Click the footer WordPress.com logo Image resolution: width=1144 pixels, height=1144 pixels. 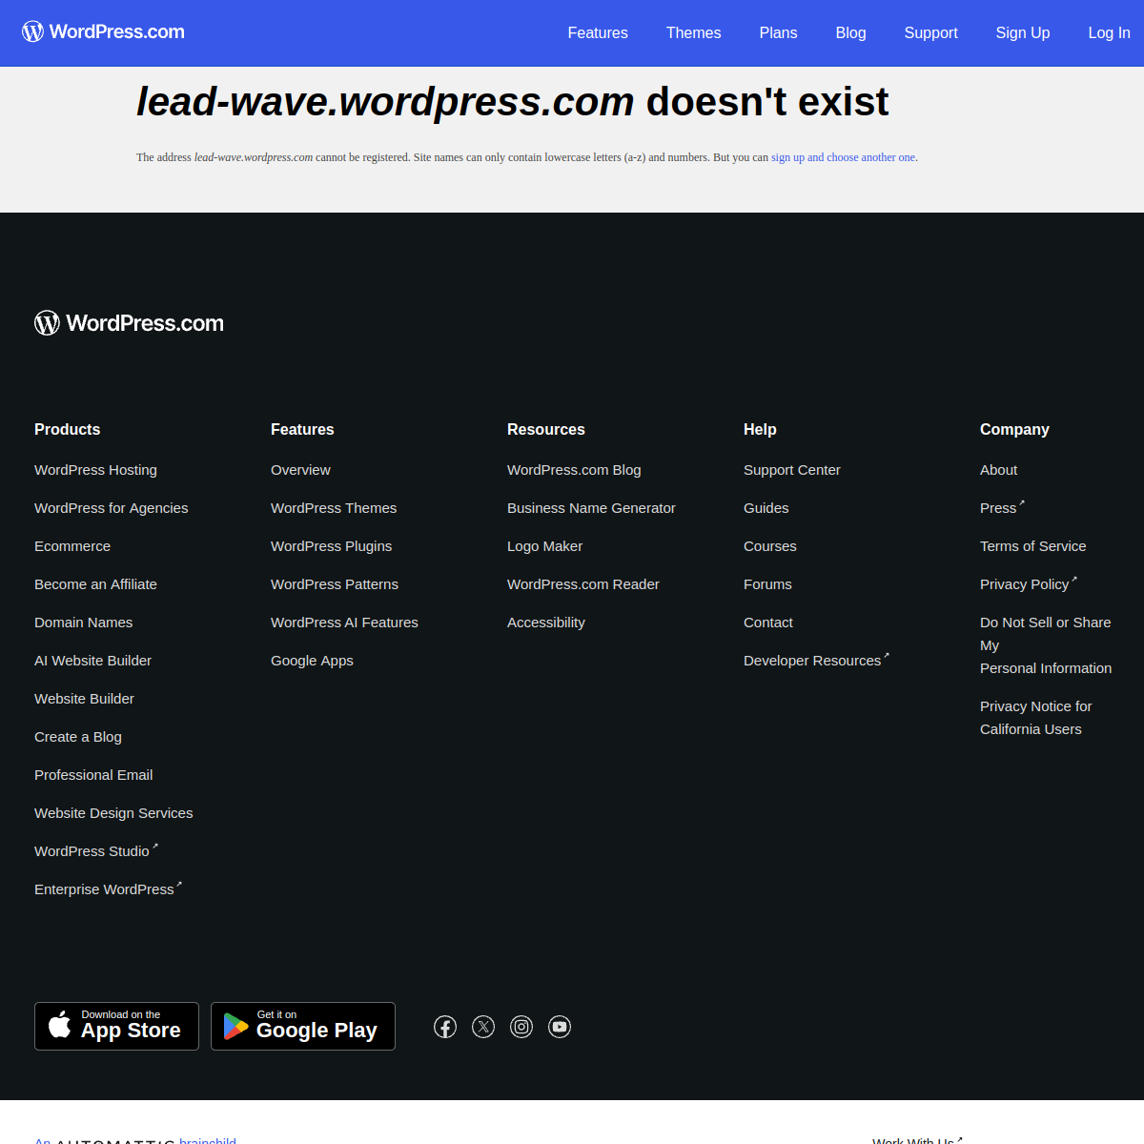[130, 323]
